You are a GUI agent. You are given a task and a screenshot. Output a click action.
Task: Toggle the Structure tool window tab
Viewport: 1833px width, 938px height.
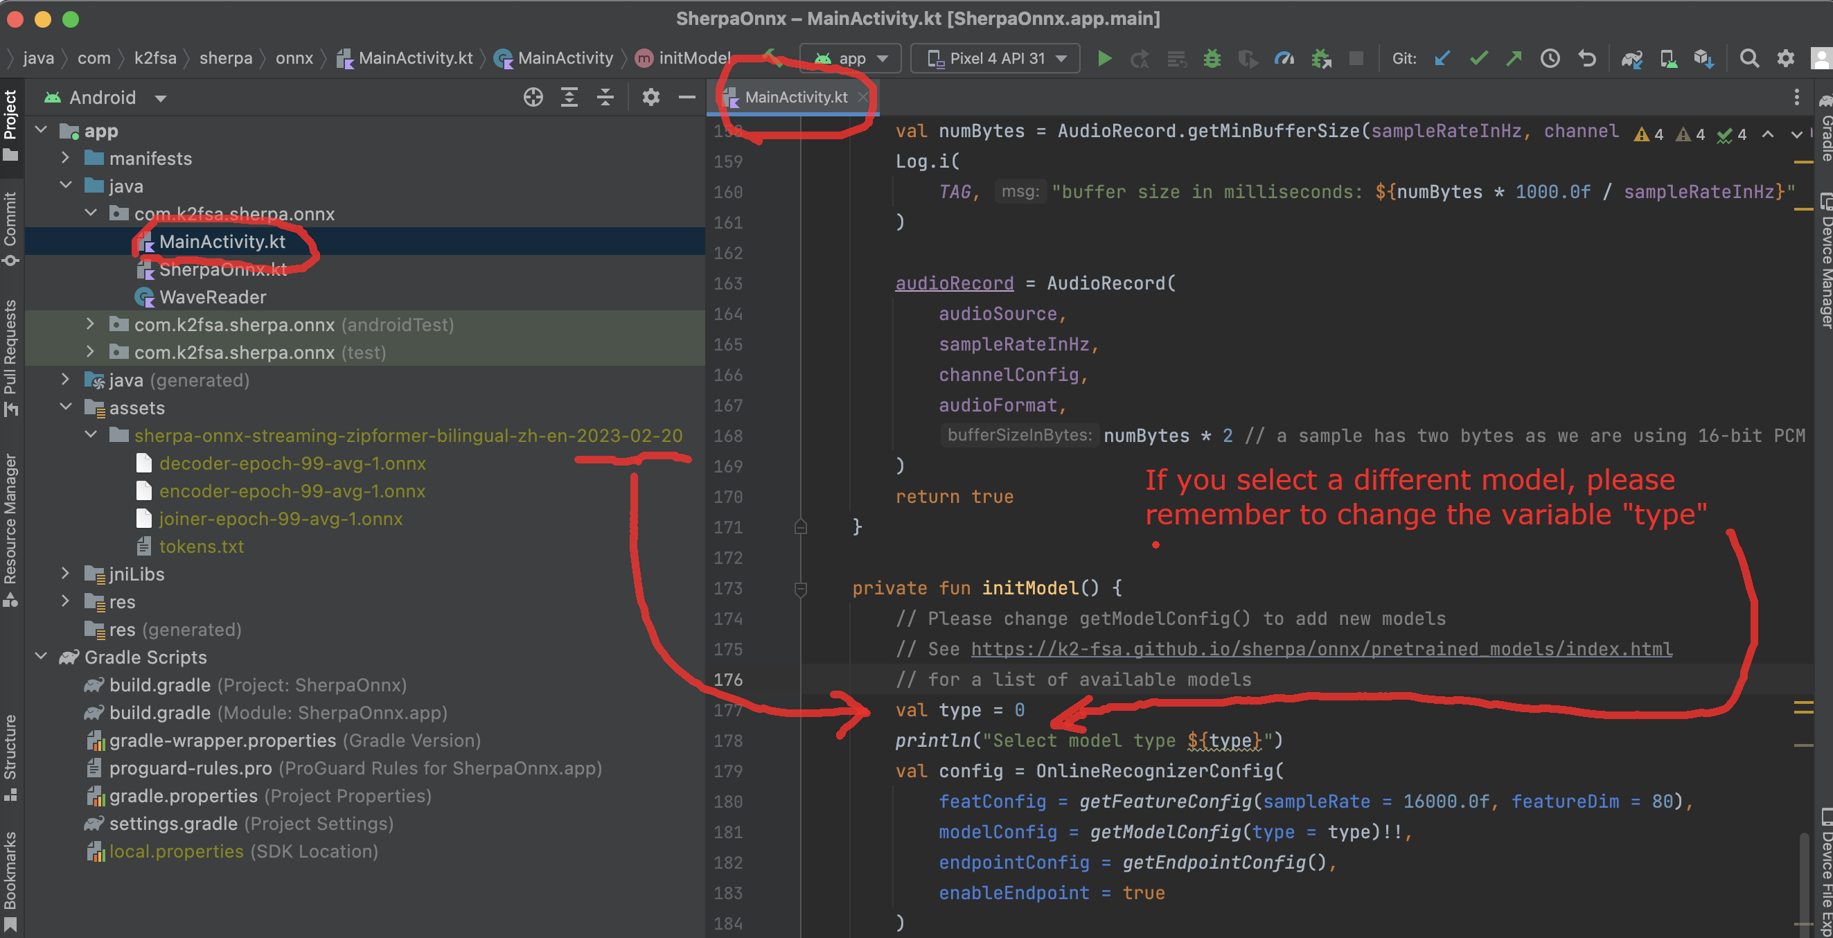point(10,759)
